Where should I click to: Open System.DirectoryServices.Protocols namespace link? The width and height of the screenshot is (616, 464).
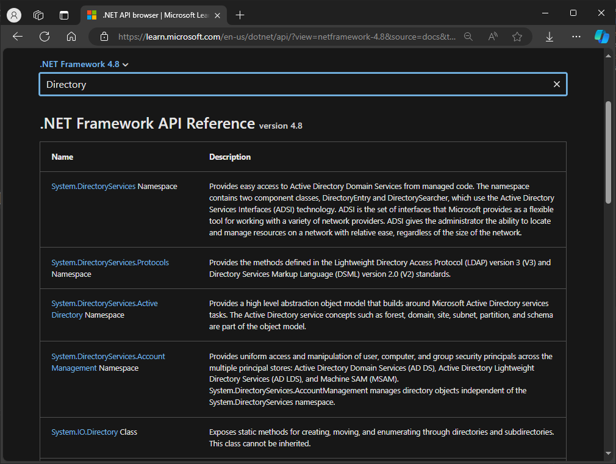[x=110, y=262]
